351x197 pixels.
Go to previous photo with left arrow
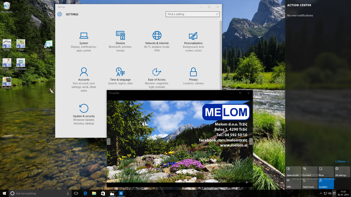pos(109,141)
